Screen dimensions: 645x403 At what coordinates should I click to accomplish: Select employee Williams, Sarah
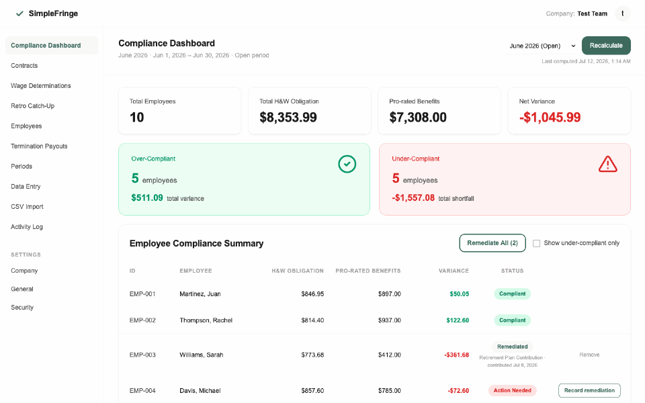pos(201,355)
